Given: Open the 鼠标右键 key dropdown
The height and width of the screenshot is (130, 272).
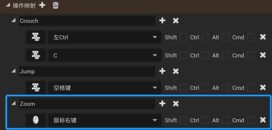Looking at the screenshot, I should click(105, 120).
